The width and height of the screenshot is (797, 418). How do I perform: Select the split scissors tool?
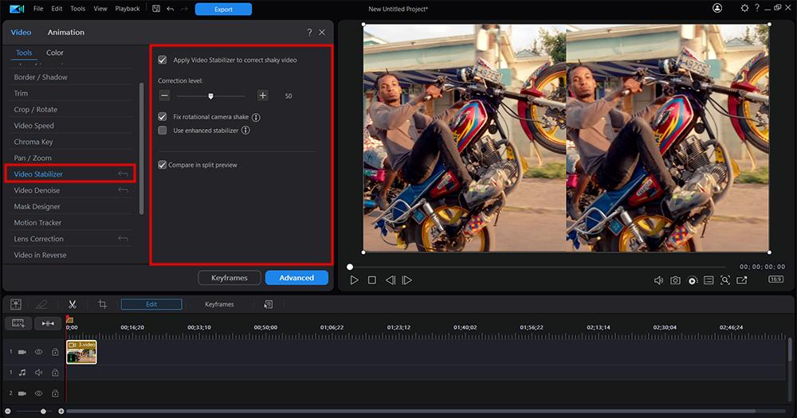click(73, 304)
